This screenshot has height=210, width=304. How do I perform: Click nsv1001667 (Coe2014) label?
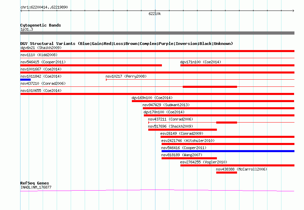pos(41,69)
